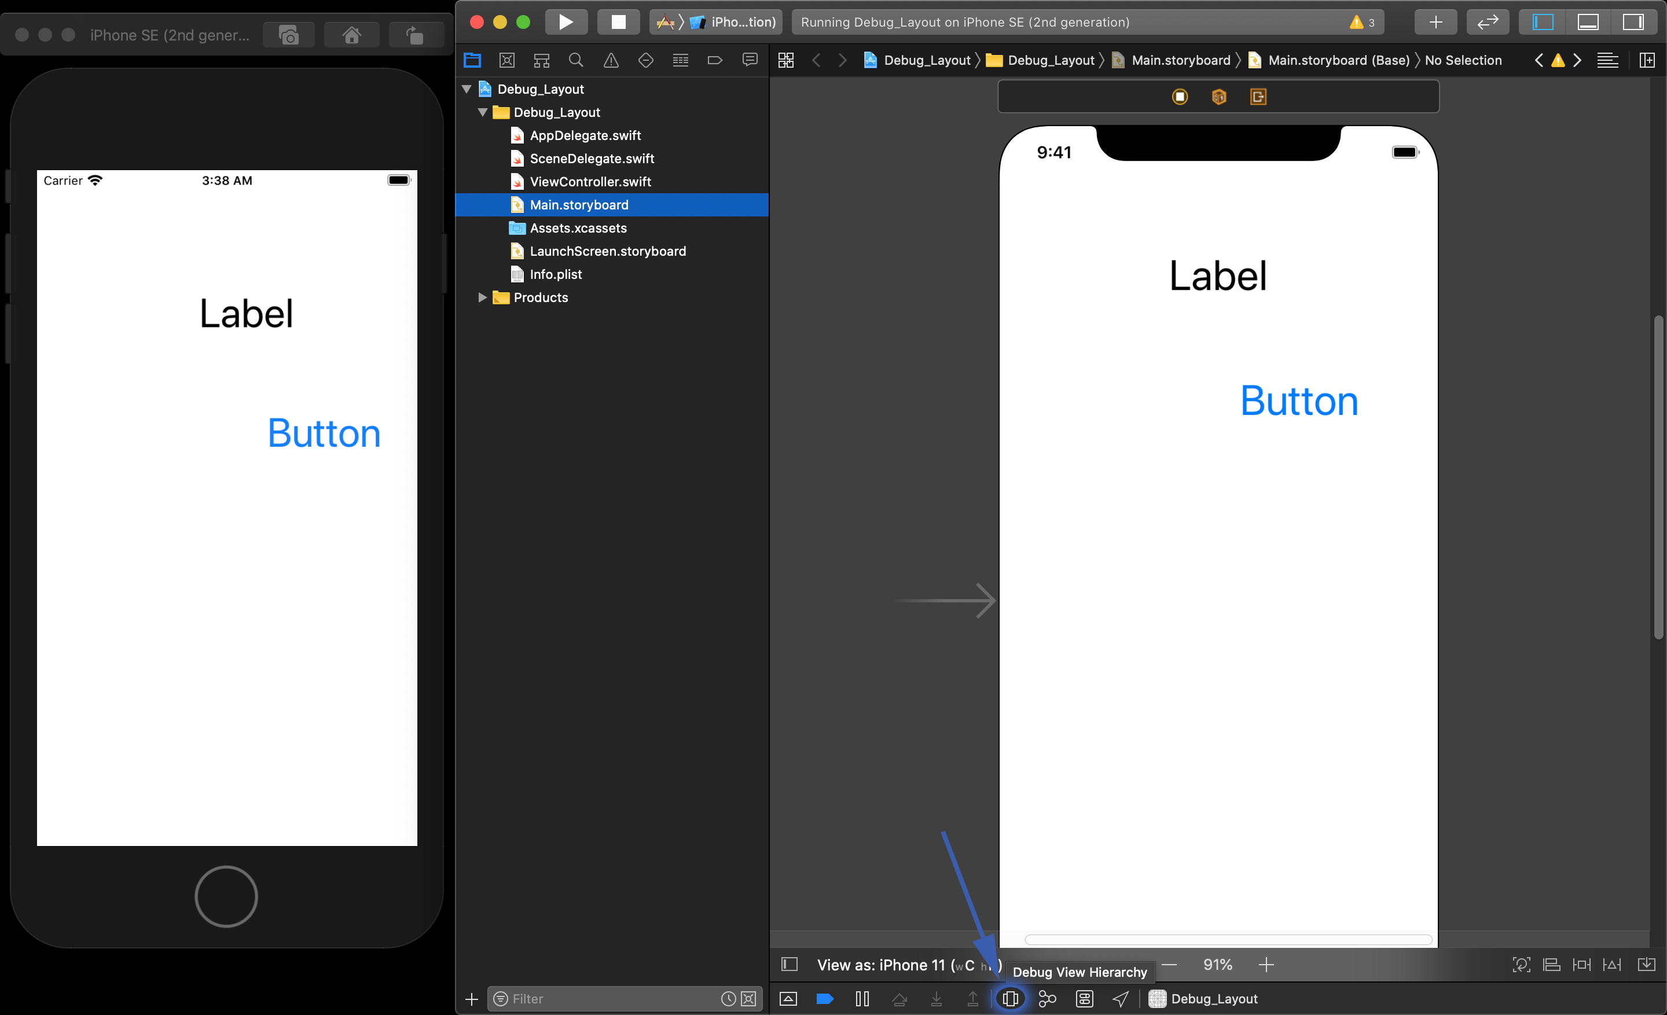The image size is (1667, 1015).
Task: Click Debug_Layout project in jump bar
Action: coord(917,60)
